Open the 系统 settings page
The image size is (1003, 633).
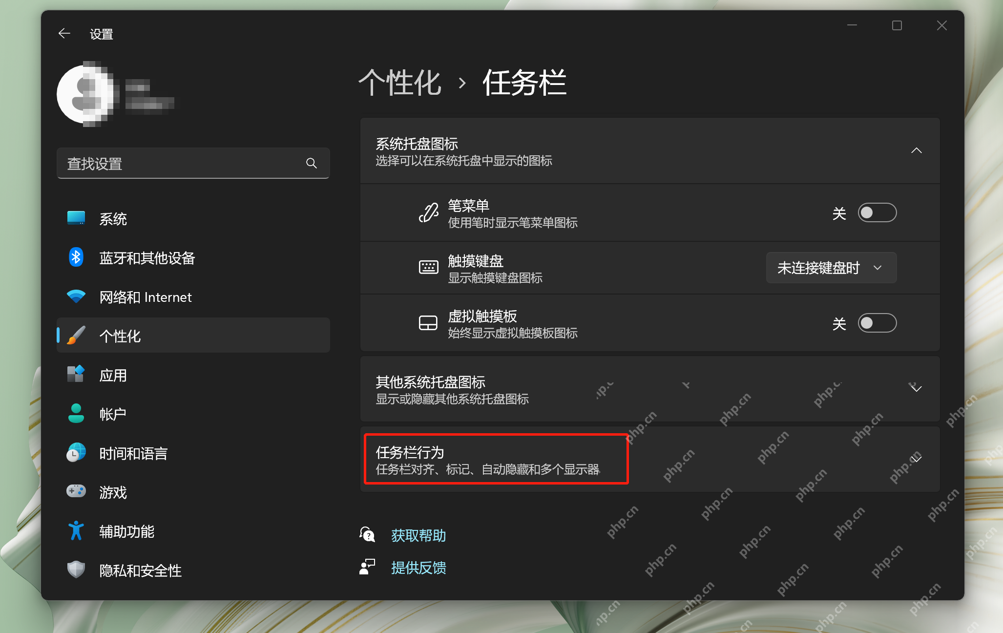[193, 218]
